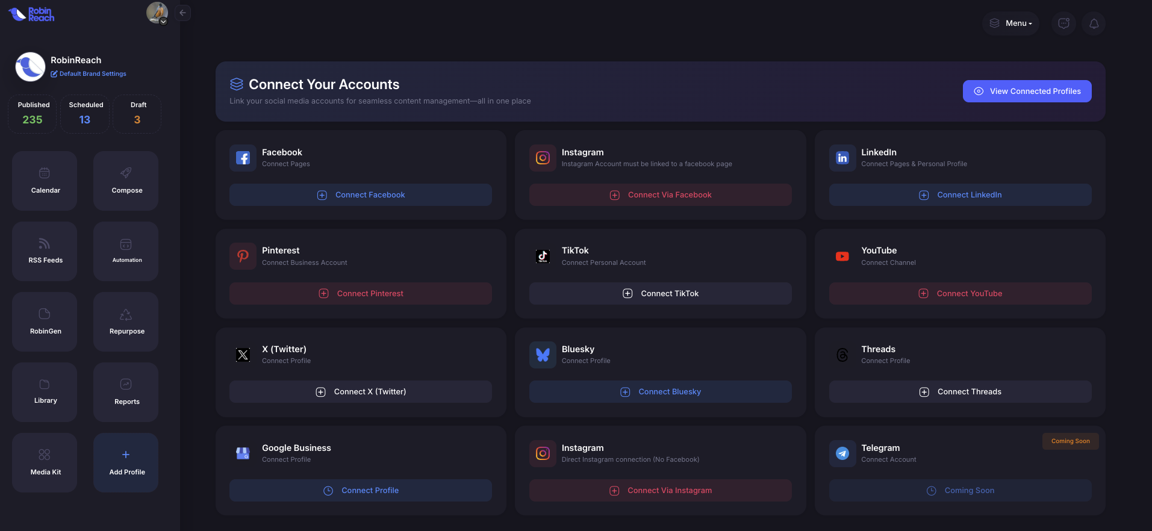This screenshot has height=531, width=1152.
Task: Open the Repurpose tile
Action: pyautogui.click(x=126, y=321)
